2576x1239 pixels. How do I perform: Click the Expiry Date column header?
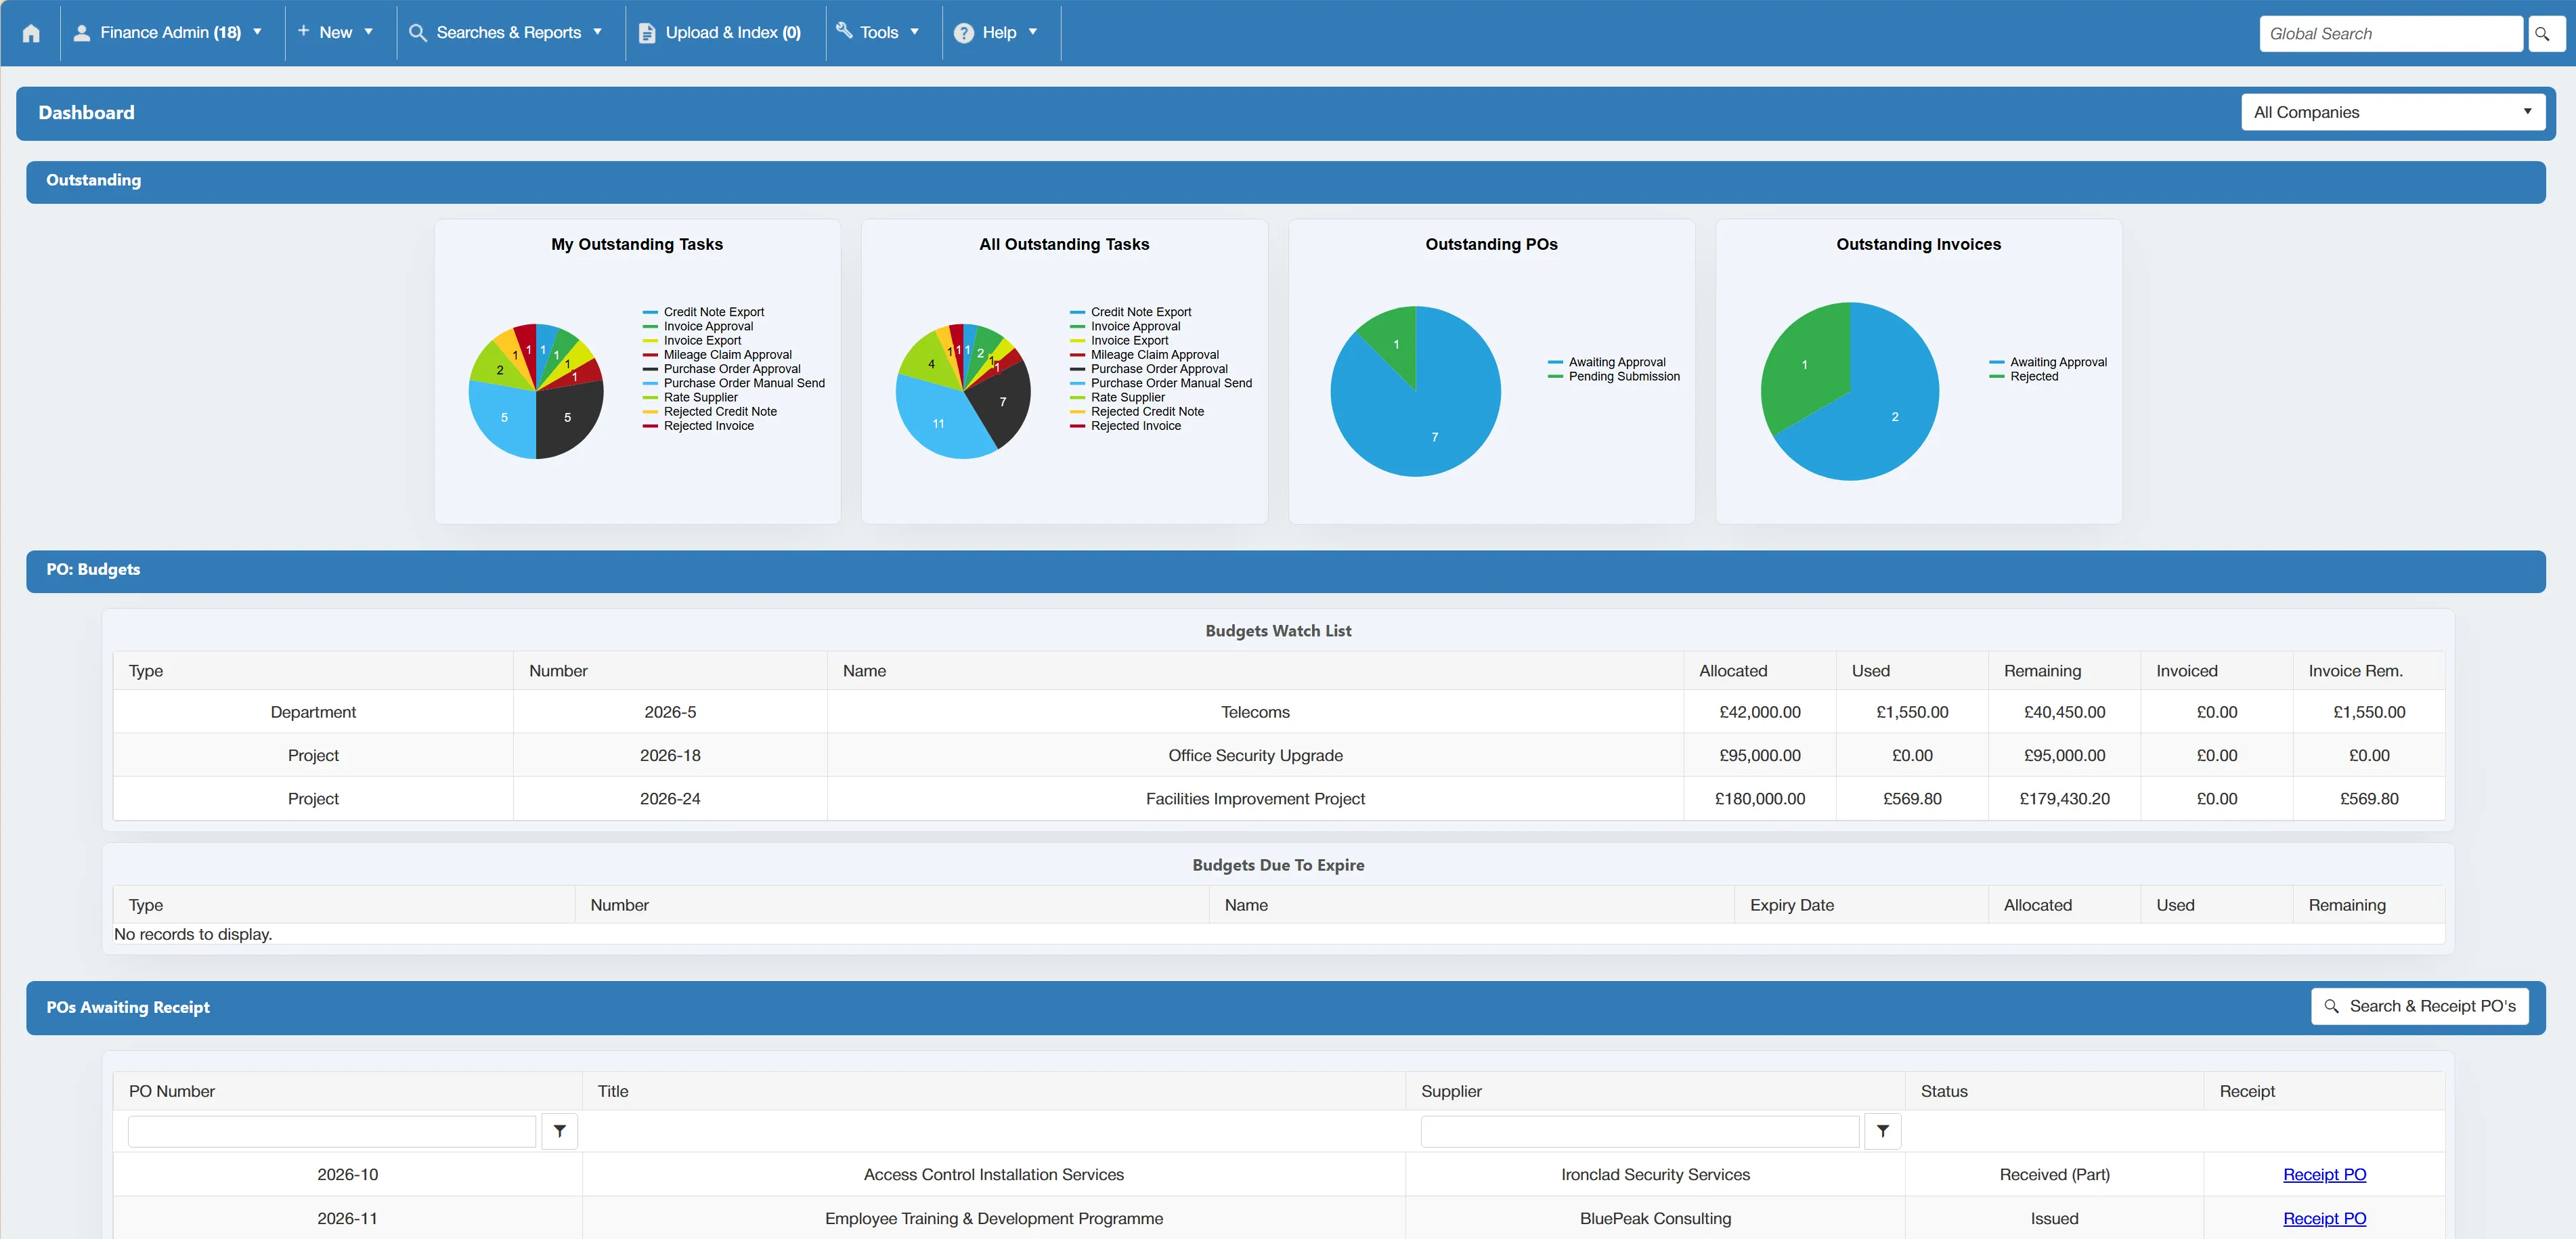[x=1861, y=904]
